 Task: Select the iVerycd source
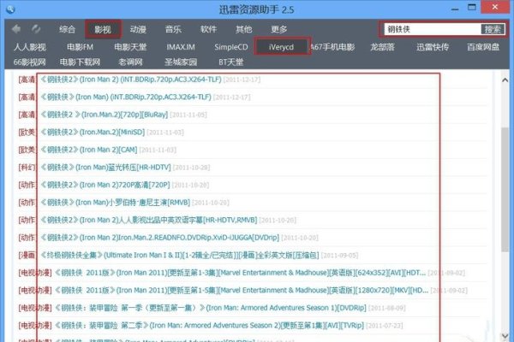pos(282,47)
